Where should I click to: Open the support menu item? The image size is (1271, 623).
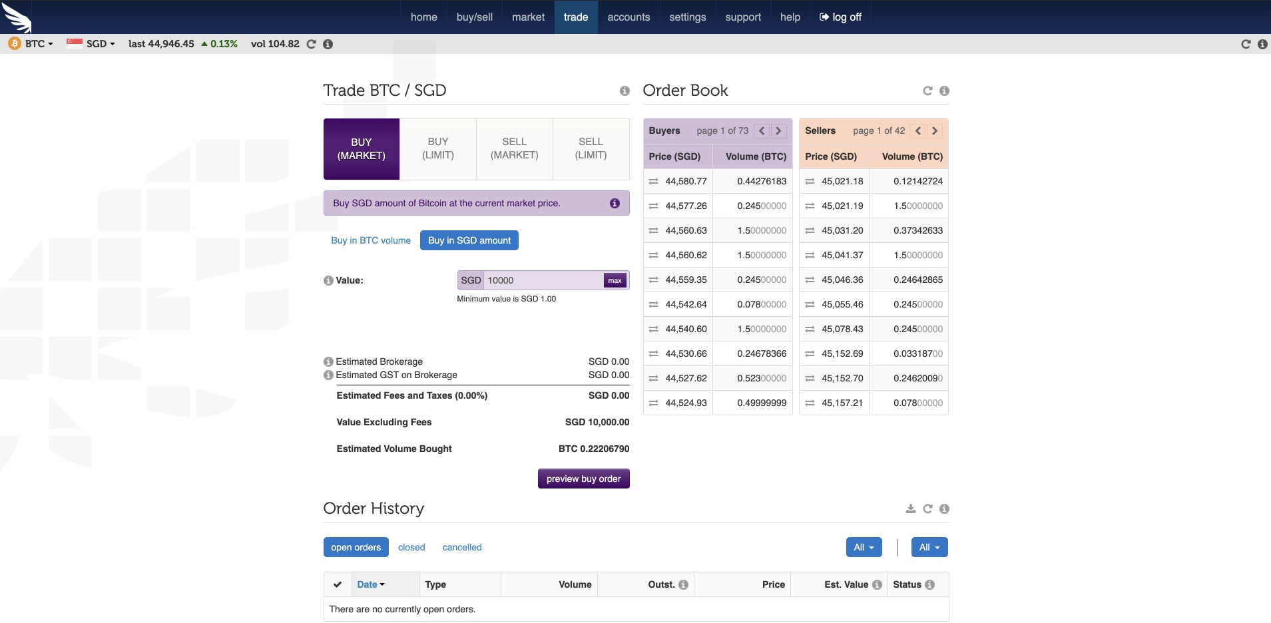(743, 17)
